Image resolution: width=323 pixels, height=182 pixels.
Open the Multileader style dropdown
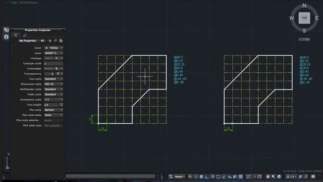point(53,89)
